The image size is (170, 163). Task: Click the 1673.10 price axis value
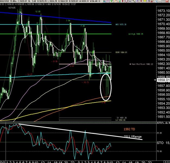(x=163, y=11)
